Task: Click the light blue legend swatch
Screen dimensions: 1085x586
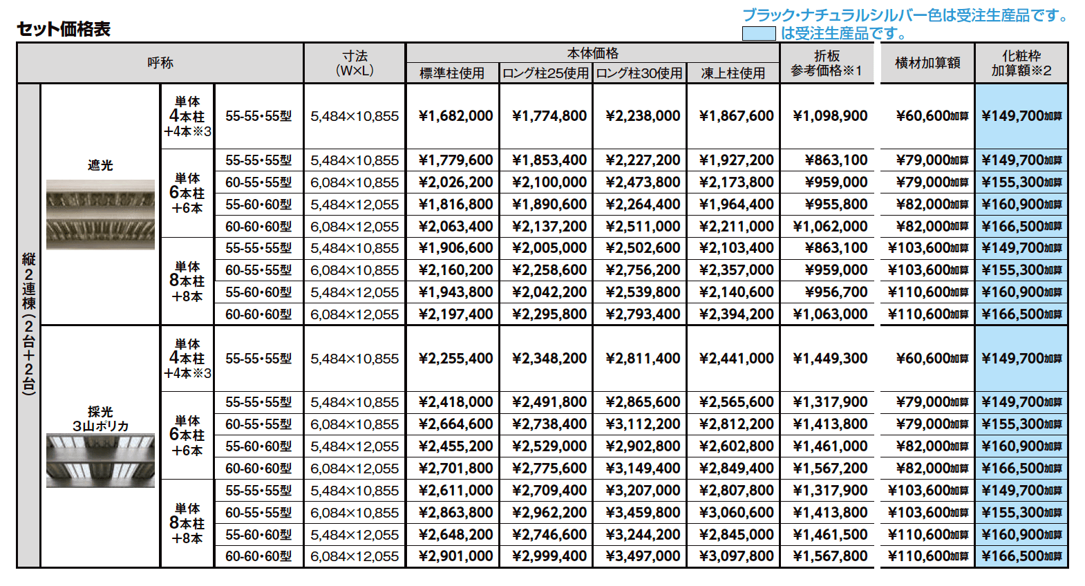Action: [759, 33]
